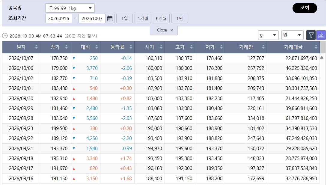Viewport: 330px width, 185px height.
Task: Sort by 저가 column arrows
Action: click(221, 47)
